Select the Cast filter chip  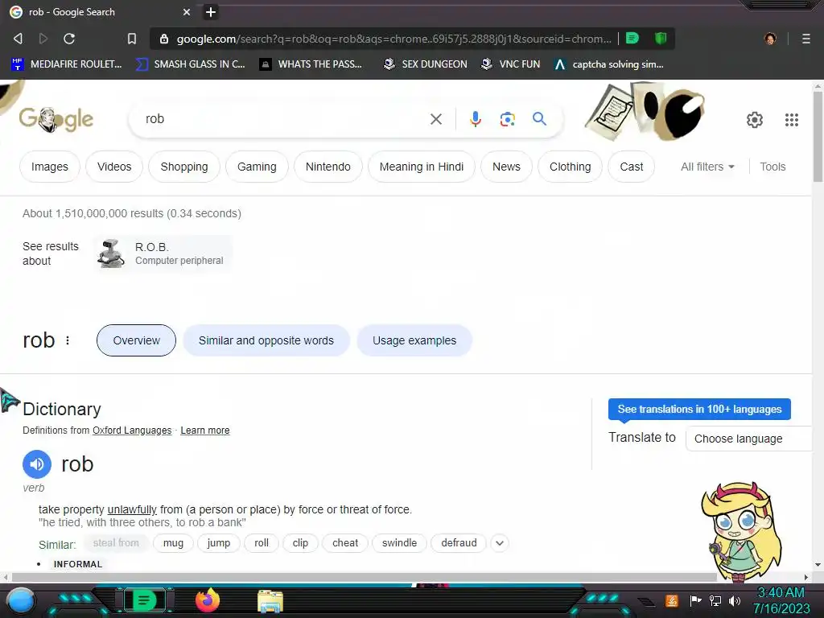631,167
